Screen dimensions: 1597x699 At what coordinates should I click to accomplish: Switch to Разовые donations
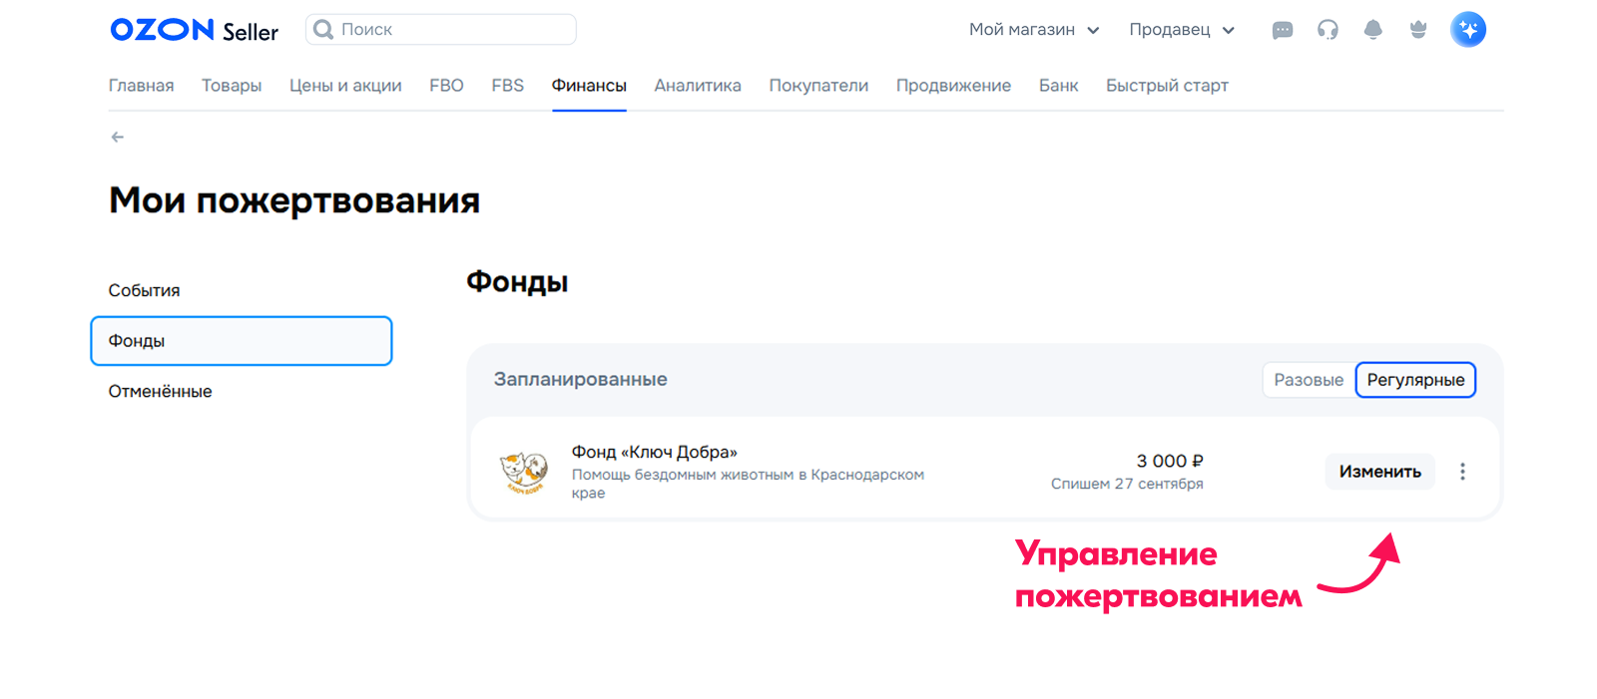(x=1309, y=380)
